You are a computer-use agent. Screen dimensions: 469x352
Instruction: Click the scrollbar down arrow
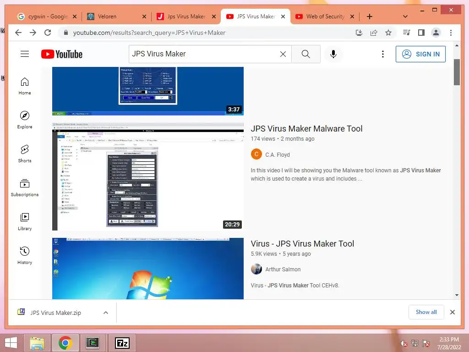pyautogui.click(x=457, y=295)
